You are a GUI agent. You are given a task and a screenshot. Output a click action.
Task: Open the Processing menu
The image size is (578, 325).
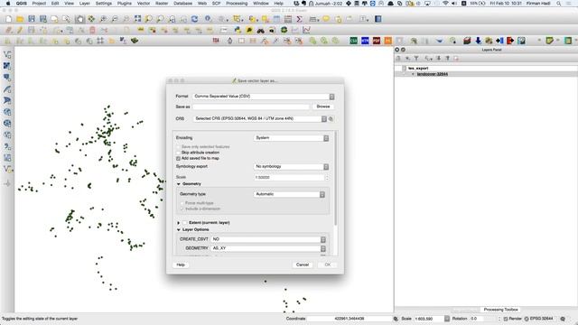click(x=237, y=4)
